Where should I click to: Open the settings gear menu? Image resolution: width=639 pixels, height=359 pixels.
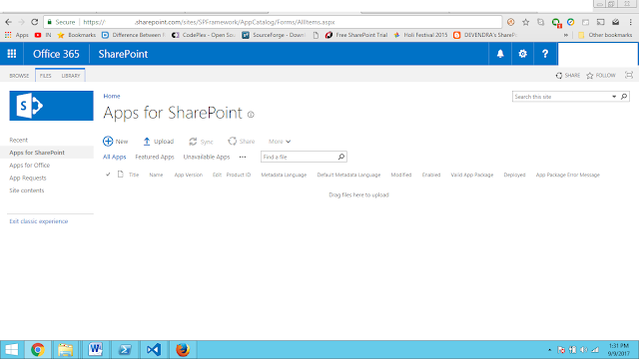tap(522, 54)
